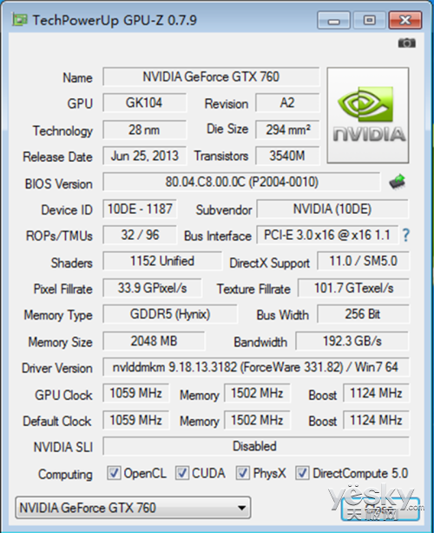Click the Revision field A2
Viewport: 434px width, 533px height.
(x=287, y=103)
